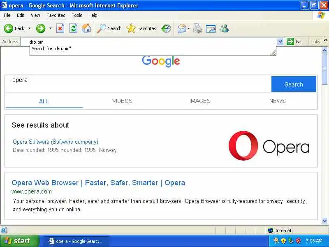This screenshot has height=247, width=329.
Task: Click the opera - Google Search taskbar button
Action: click(x=76, y=241)
